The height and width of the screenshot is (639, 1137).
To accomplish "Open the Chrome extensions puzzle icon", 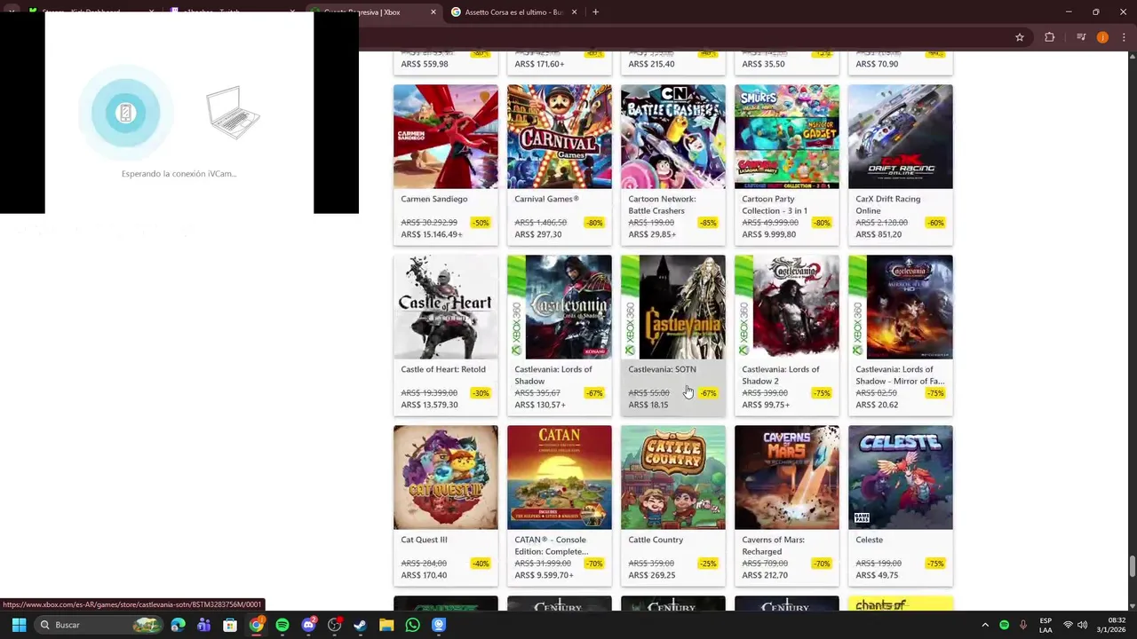I will pyautogui.click(x=1050, y=37).
